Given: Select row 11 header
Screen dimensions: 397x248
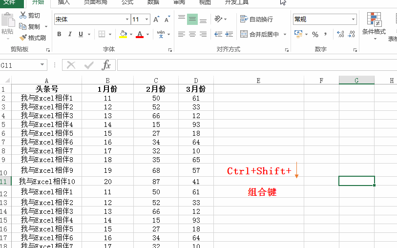Looking at the screenshot, I should point(5,181).
